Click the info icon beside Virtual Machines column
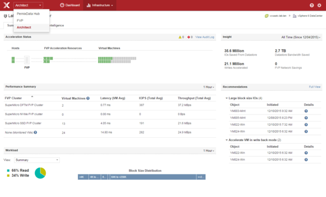Image resolution: width=326 pixels, height=197 pixels. 88,98
